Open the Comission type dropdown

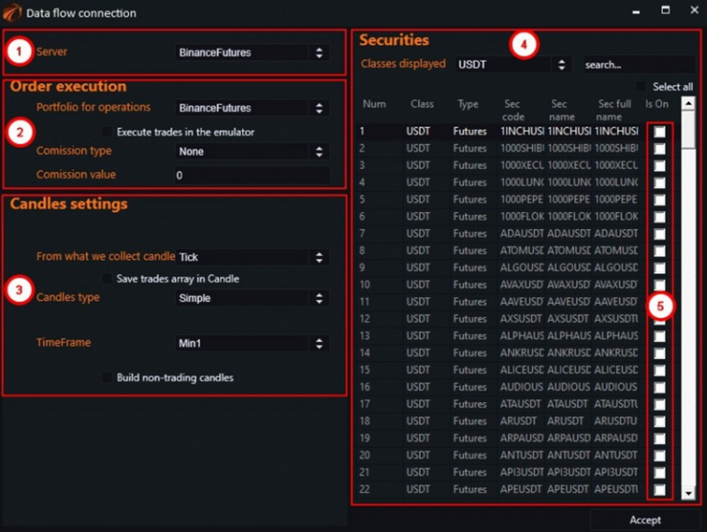pos(252,151)
